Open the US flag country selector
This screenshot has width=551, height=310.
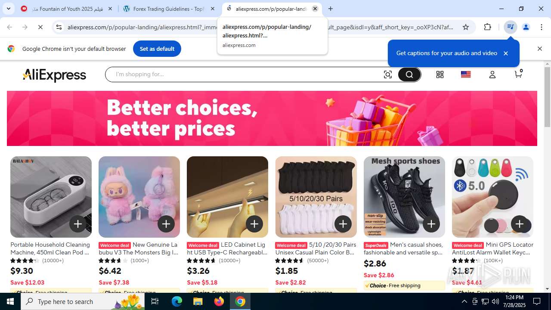(466, 74)
